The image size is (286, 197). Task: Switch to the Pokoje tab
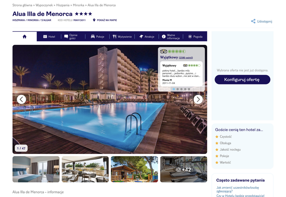(x=97, y=37)
